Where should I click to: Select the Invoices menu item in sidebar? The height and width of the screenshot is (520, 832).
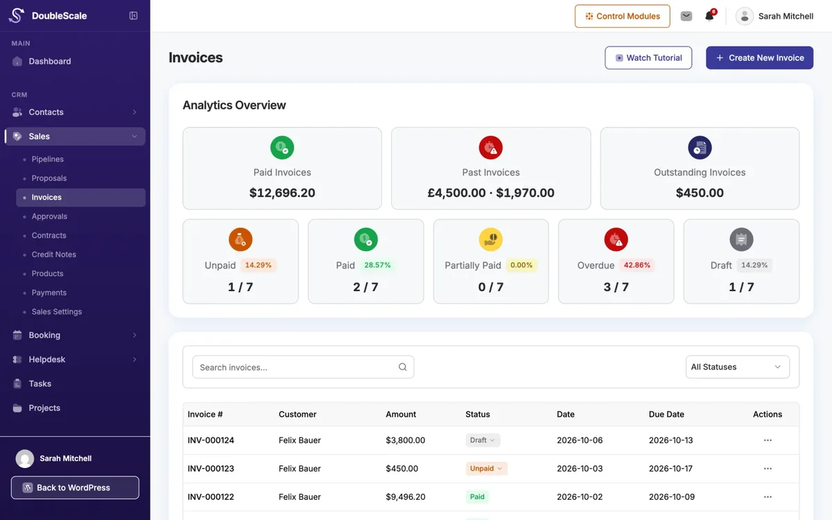coord(80,198)
